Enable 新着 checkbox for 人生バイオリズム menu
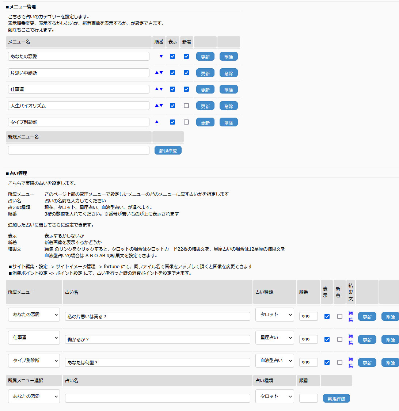This screenshot has height=411, width=399. [x=186, y=106]
